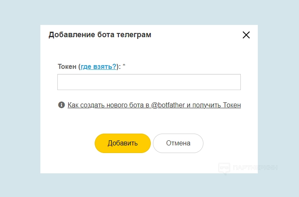299x197 pixels.
Task: Click the round "i" information icon
Action: point(62,105)
